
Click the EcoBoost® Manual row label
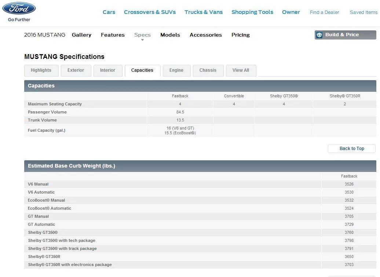point(46,200)
